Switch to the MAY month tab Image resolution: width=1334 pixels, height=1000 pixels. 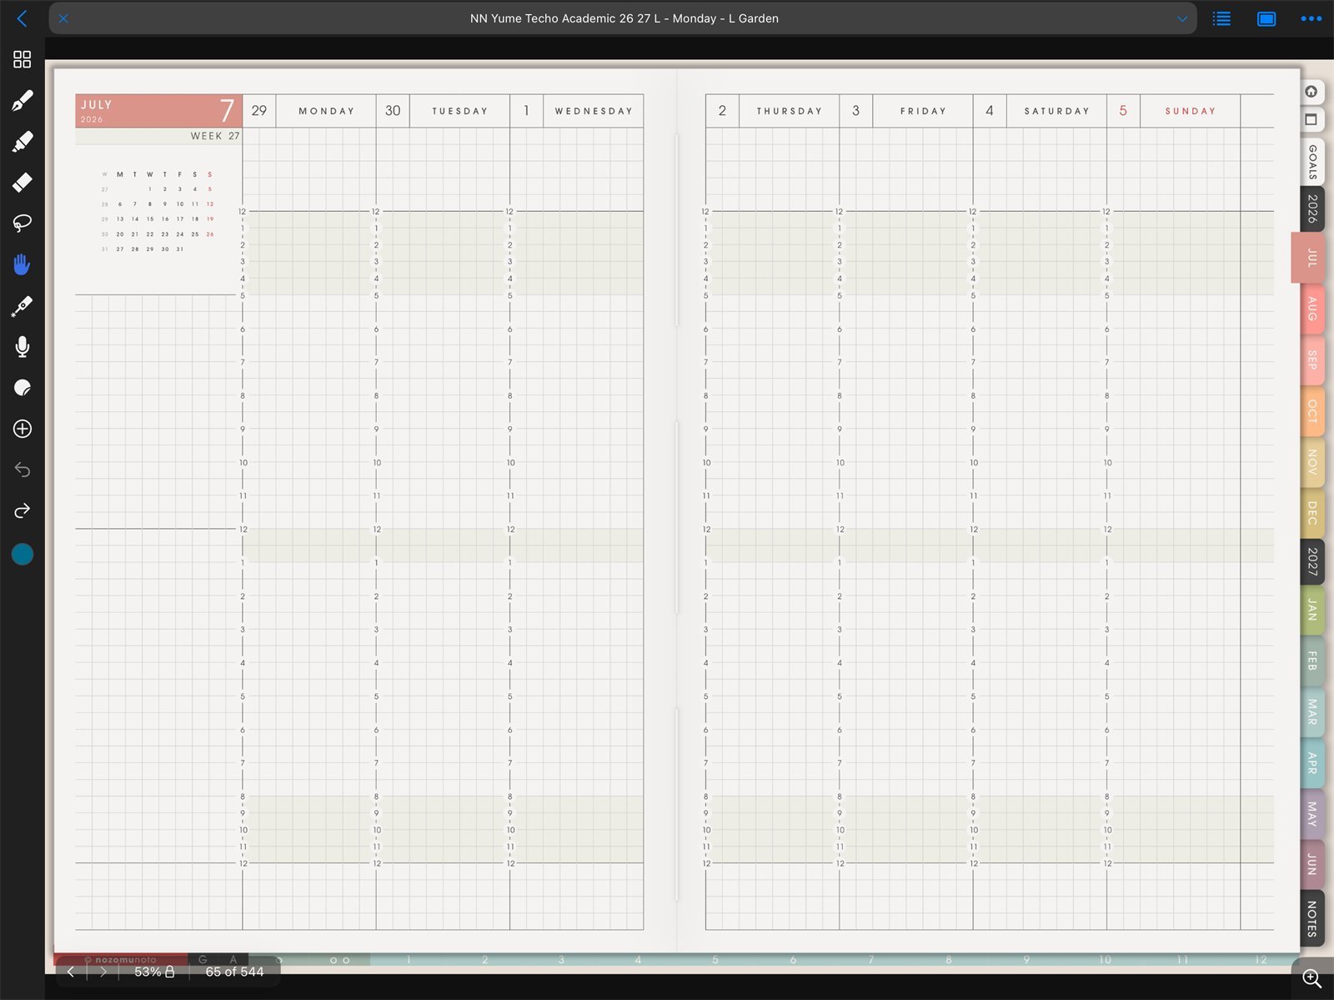click(1312, 814)
